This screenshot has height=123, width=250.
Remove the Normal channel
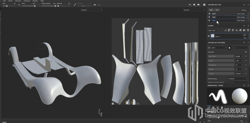(246, 74)
